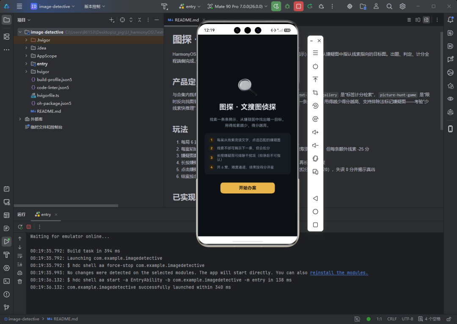Tap 开始办案 button in emulator
The height and width of the screenshot is (324, 457).
point(248,188)
